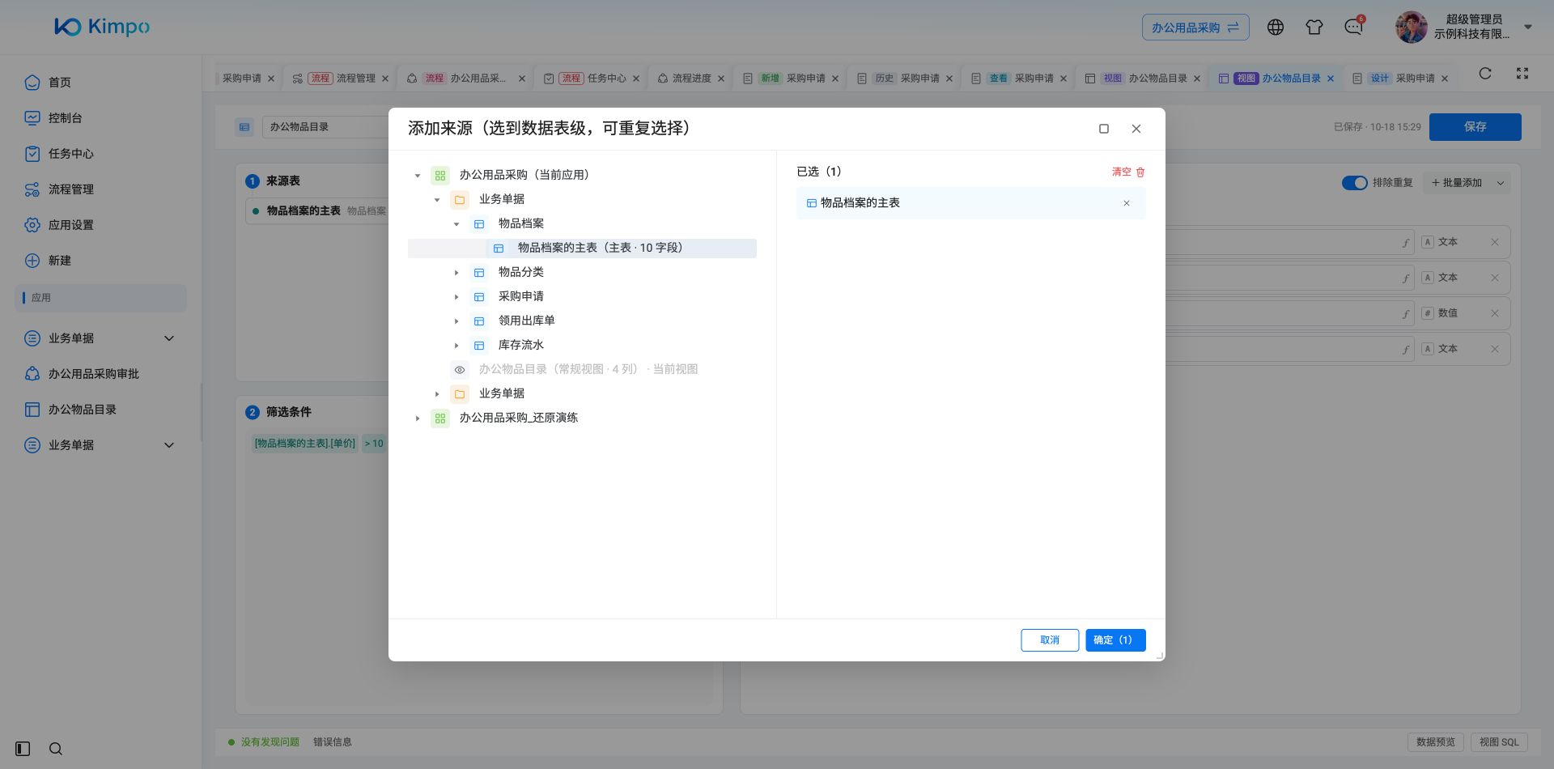Delete the 数值 field row
Viewport: 1554px width, 769px height.
tap(1495, 313)
